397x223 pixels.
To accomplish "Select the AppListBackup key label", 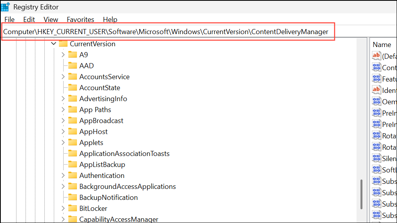I will pos(102,165).
